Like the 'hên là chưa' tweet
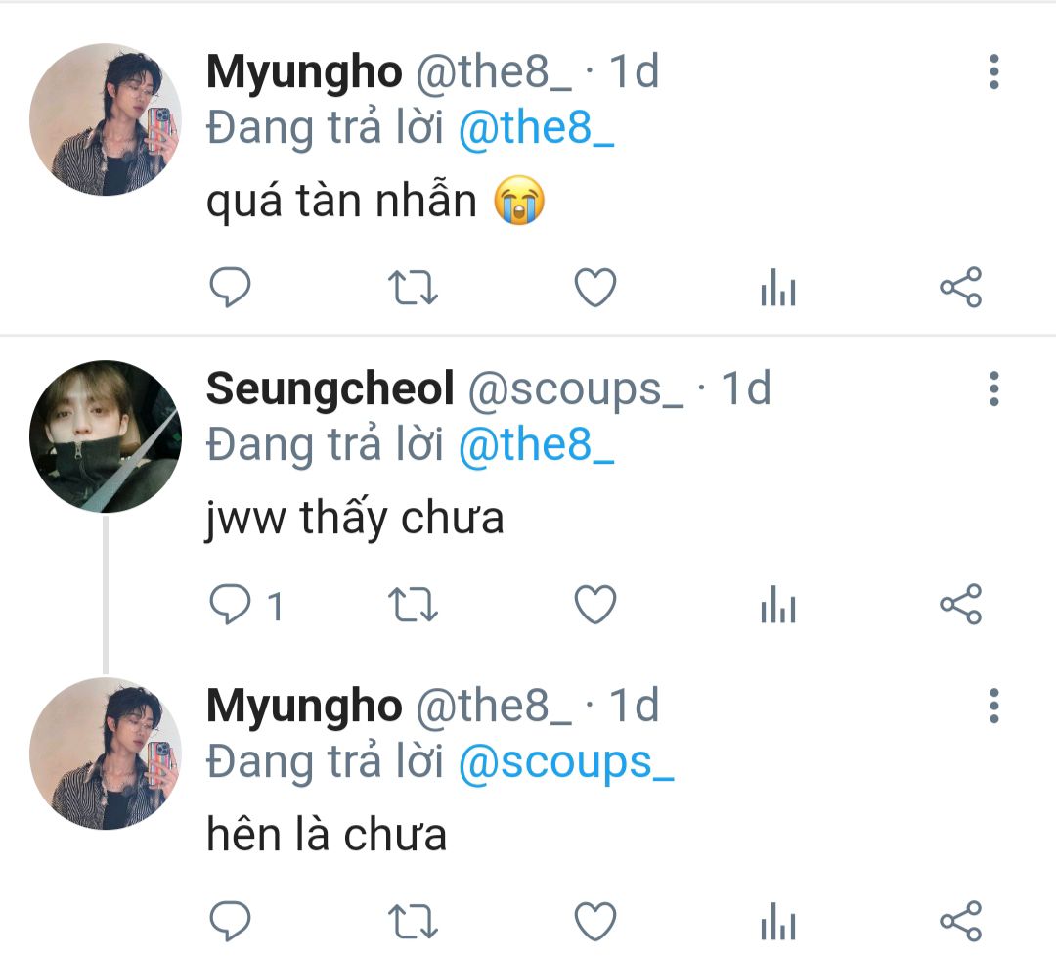Image resolution: width=1056 pixels, height=959 pixels. (595, 921)
